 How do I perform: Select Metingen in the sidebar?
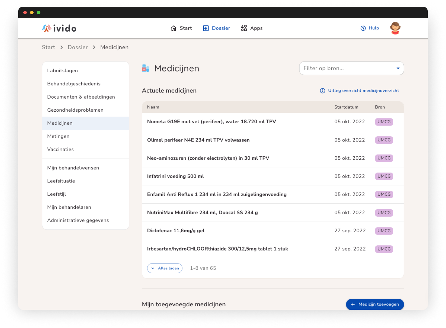tap(86, 136)
